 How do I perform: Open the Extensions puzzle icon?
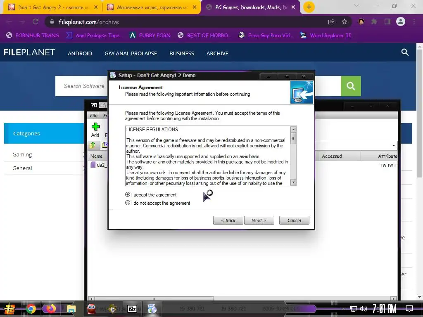374,21
